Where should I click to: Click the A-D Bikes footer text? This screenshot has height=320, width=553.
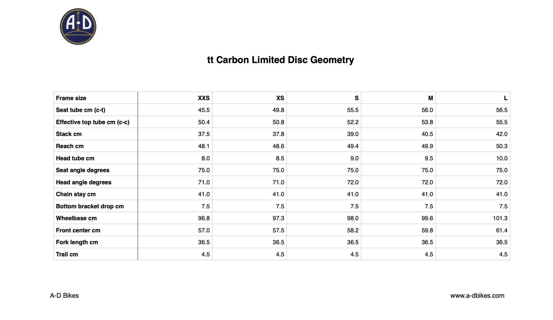pyautogui.click(x=64, y=295)
